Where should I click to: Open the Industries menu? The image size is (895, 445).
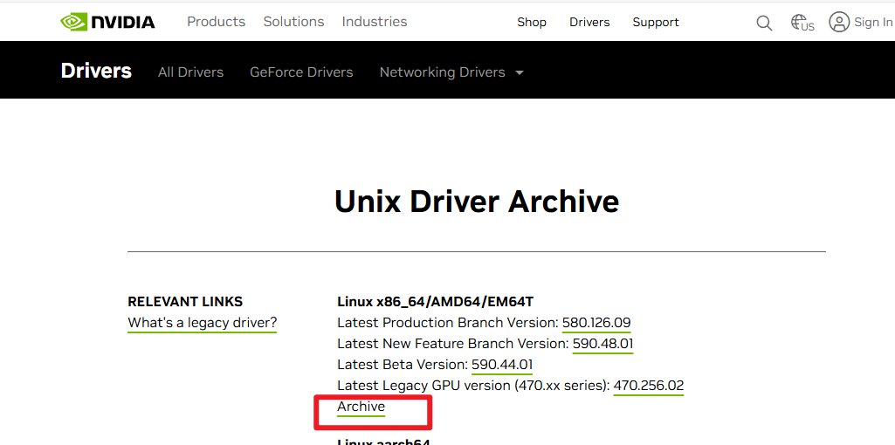coord(375,22)
